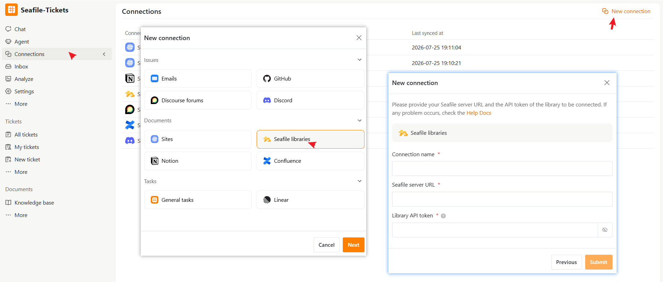The height and width of the screenshot is (282, 663).
Task: Close the connection type selection dialog
Action: tap(359, 38)
